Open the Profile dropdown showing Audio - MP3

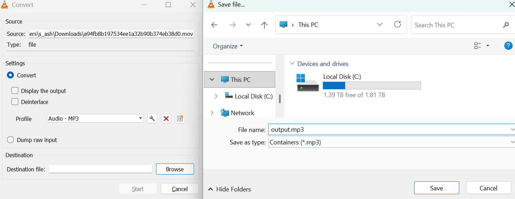click(x=95, y=119)
